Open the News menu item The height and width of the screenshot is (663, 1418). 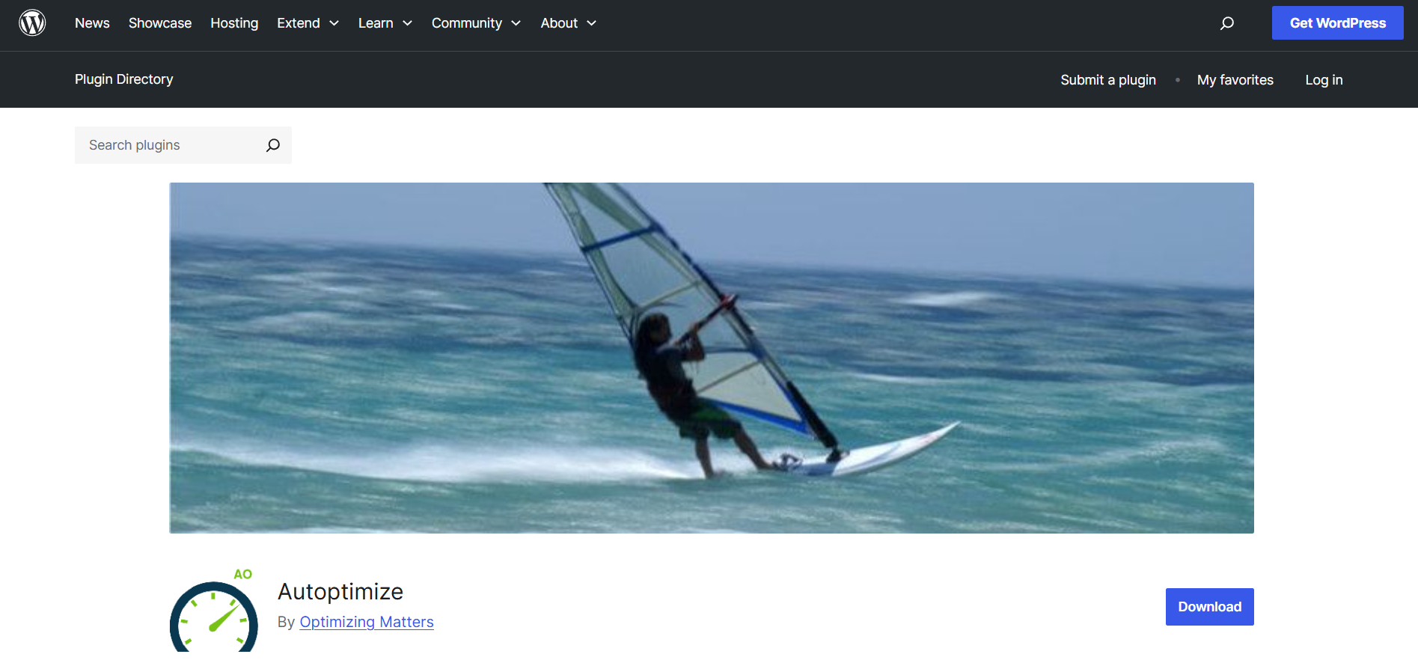[92, 23]
